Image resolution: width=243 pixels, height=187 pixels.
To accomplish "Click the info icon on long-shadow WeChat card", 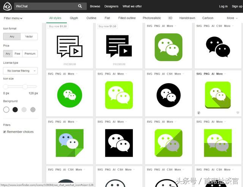I will click(x=199, y=113).
